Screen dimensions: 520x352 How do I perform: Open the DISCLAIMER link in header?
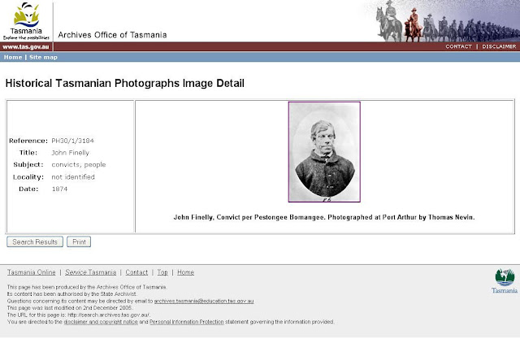(x=499, y=46)
